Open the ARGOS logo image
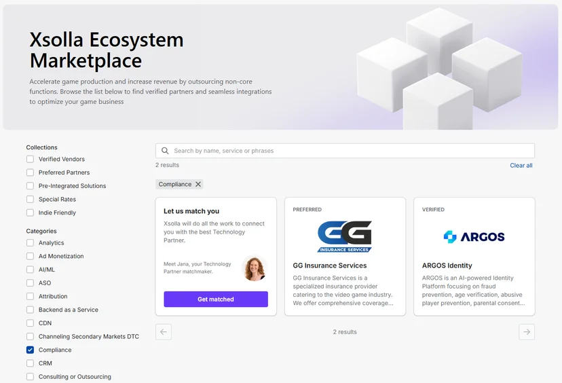The image size is (562, 383). [x=474, y=237]
